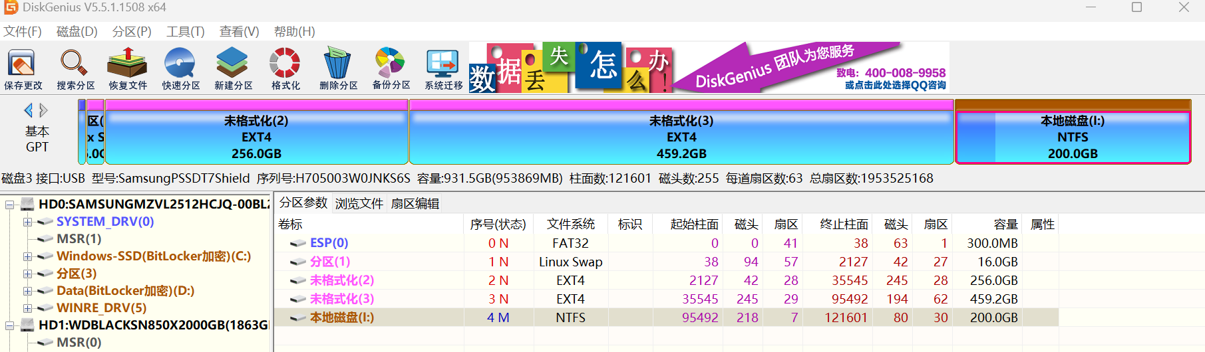Expand Data (D:) tree node
The image size is (1205, 352).
point(27,291)
